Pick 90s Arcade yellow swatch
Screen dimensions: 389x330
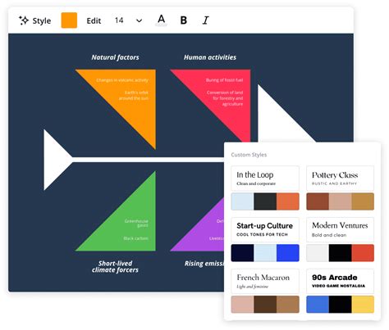(363, 304)
